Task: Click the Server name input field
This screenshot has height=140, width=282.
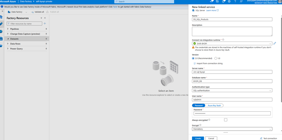Action: (232, 72)
